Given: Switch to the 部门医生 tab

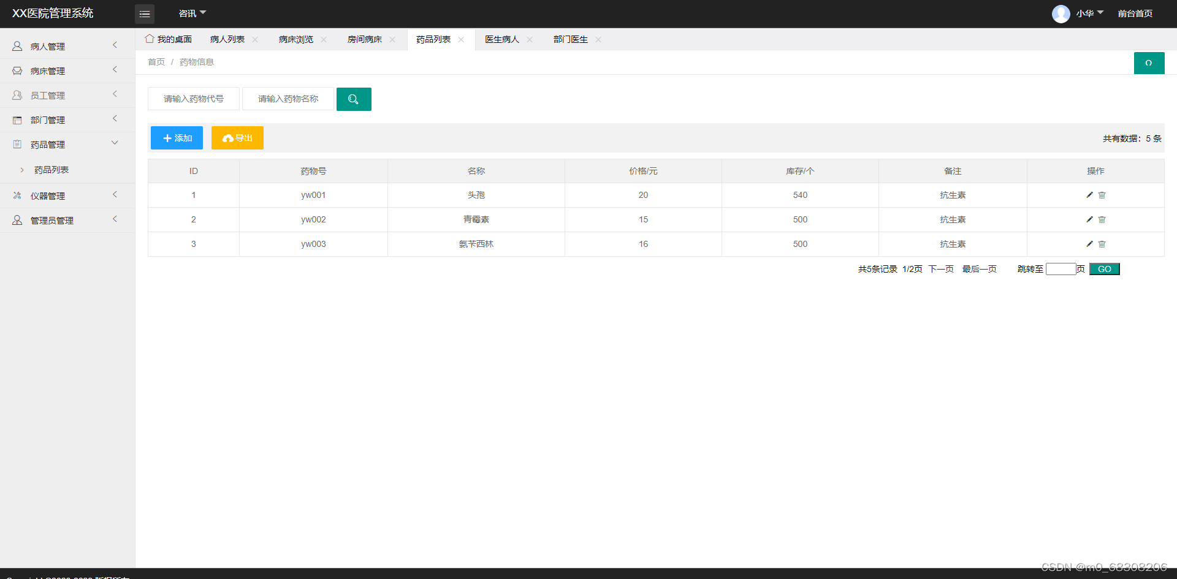Looking at the screenshot, I should tap(571, 39).
